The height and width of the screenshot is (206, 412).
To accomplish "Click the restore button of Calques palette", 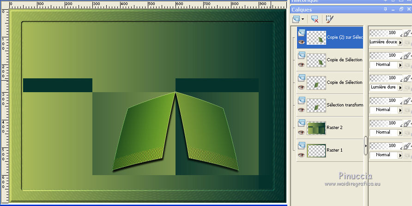I will click(401, 9).
